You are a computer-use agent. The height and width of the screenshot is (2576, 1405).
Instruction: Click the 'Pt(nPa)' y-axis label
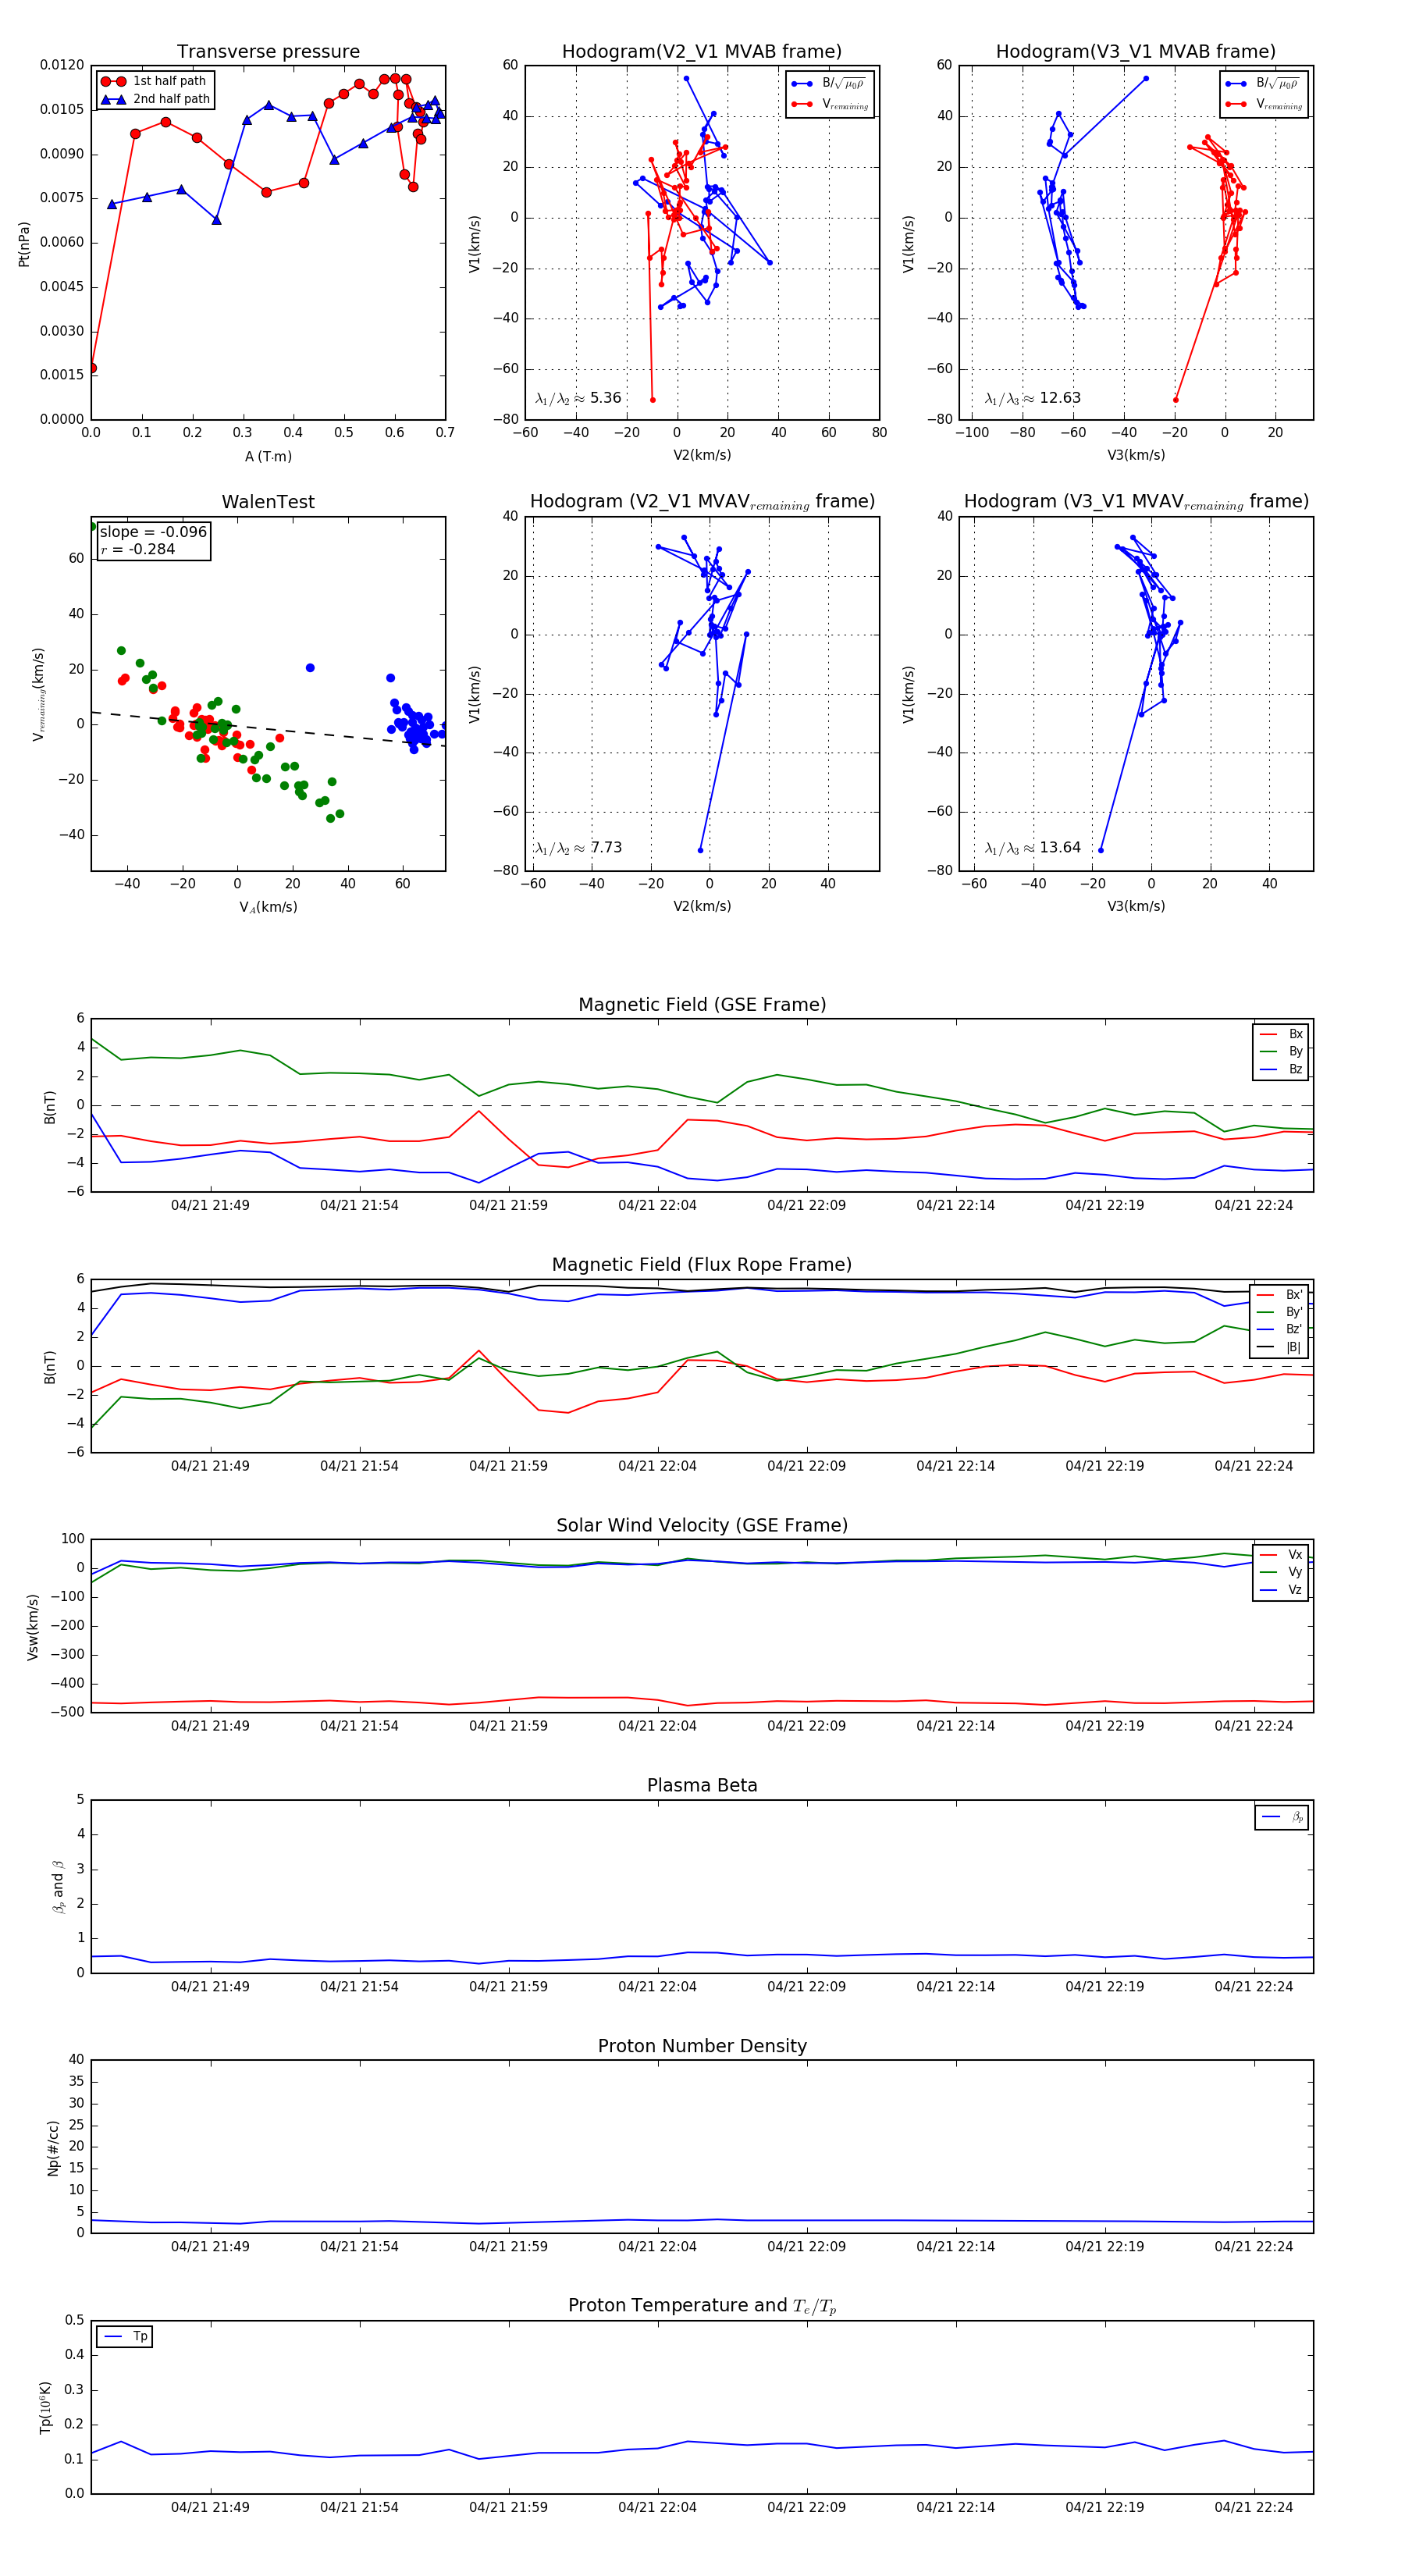(x=24, y=244)
